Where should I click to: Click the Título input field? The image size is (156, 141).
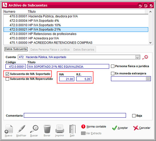(68, 66)
